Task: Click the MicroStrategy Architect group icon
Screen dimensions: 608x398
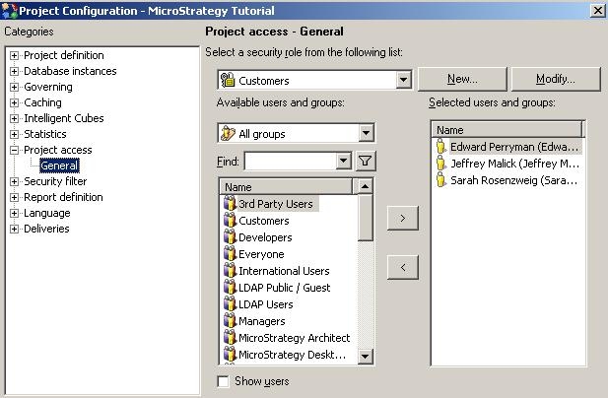Action: click(x=230, y=338)
